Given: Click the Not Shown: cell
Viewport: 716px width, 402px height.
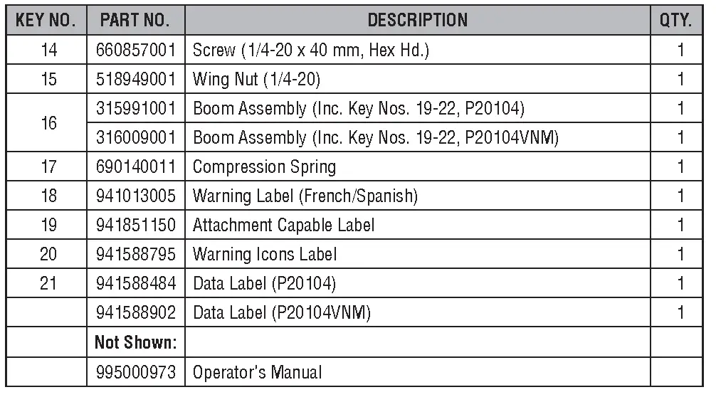Looking at the screenshot, I should pos(135,342).
